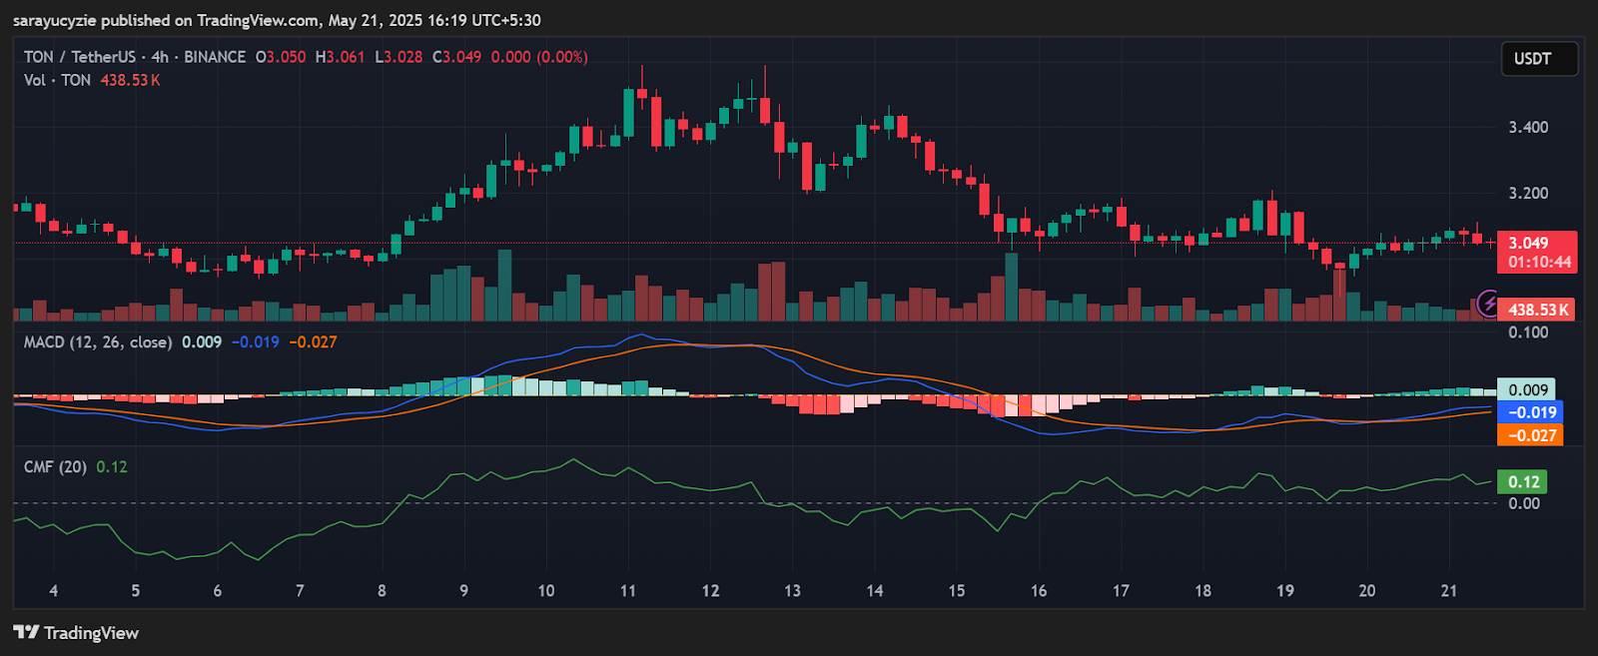Screen dimensions: 1598x656
Task: Click the purple lightning bolt event icon
Action: (x=1488, y=302)
